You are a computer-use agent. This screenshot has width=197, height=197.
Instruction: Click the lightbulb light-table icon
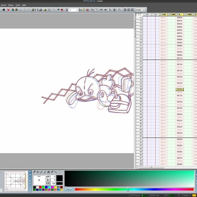[x=67, y=10]
